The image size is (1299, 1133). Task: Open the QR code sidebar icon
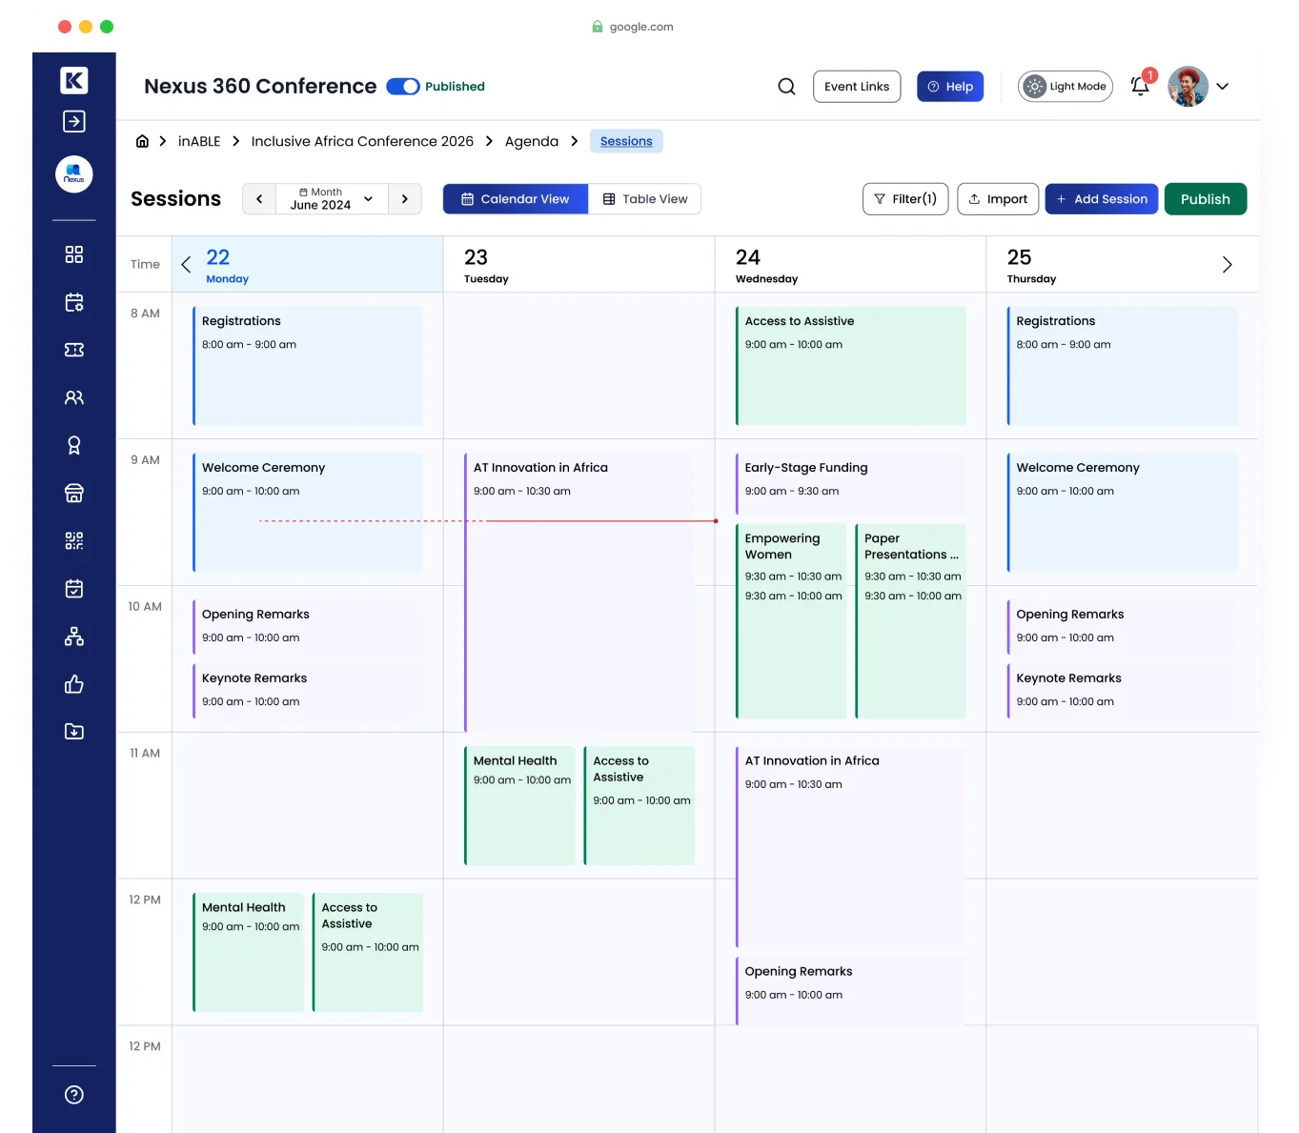tap(74, 540)
